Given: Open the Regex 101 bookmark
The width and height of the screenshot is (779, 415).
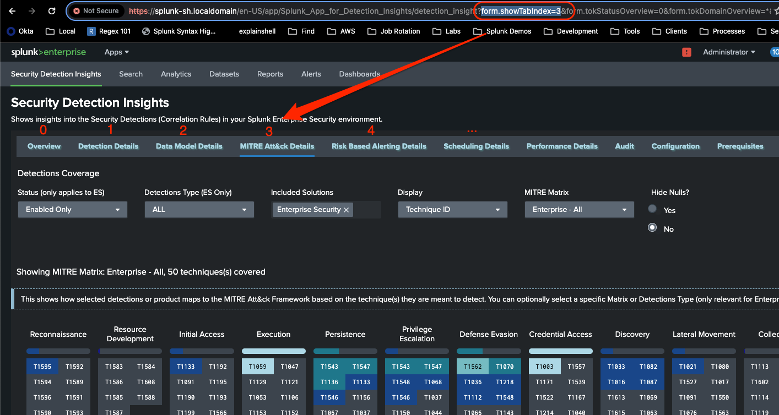Looking at the screenshot, I should pos(109,31).
